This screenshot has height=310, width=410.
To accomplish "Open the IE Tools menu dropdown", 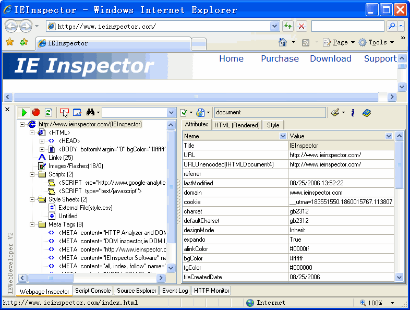I will [x=377, y=42].
